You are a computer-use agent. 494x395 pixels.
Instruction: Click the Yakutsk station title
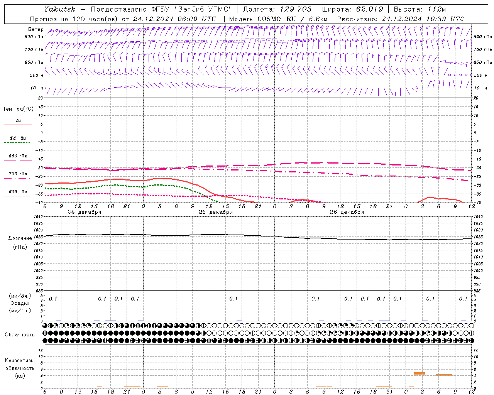59,9
